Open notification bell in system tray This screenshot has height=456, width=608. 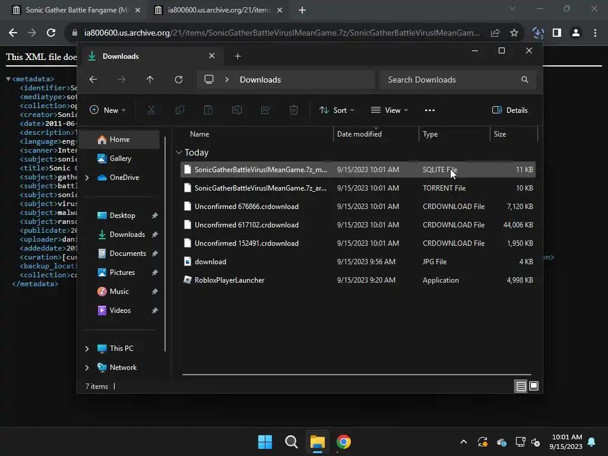point(592,442)
